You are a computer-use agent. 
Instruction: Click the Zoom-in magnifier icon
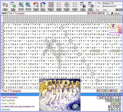point(21,5)
